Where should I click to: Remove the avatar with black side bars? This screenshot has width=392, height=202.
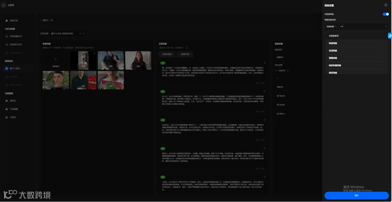[x=94, y=53]
